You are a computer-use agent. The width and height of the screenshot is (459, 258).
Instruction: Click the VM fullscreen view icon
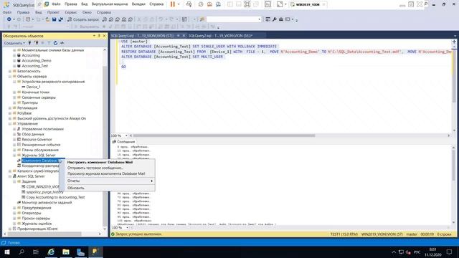[x=247, y=4]
